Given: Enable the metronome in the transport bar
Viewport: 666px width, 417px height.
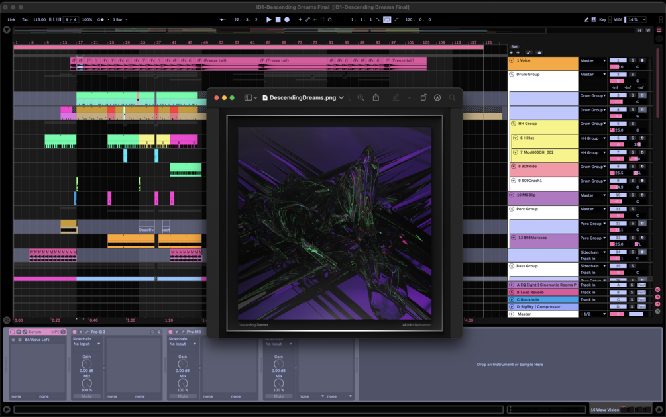Looking at the screenshot, I should (x=100, y=20).
